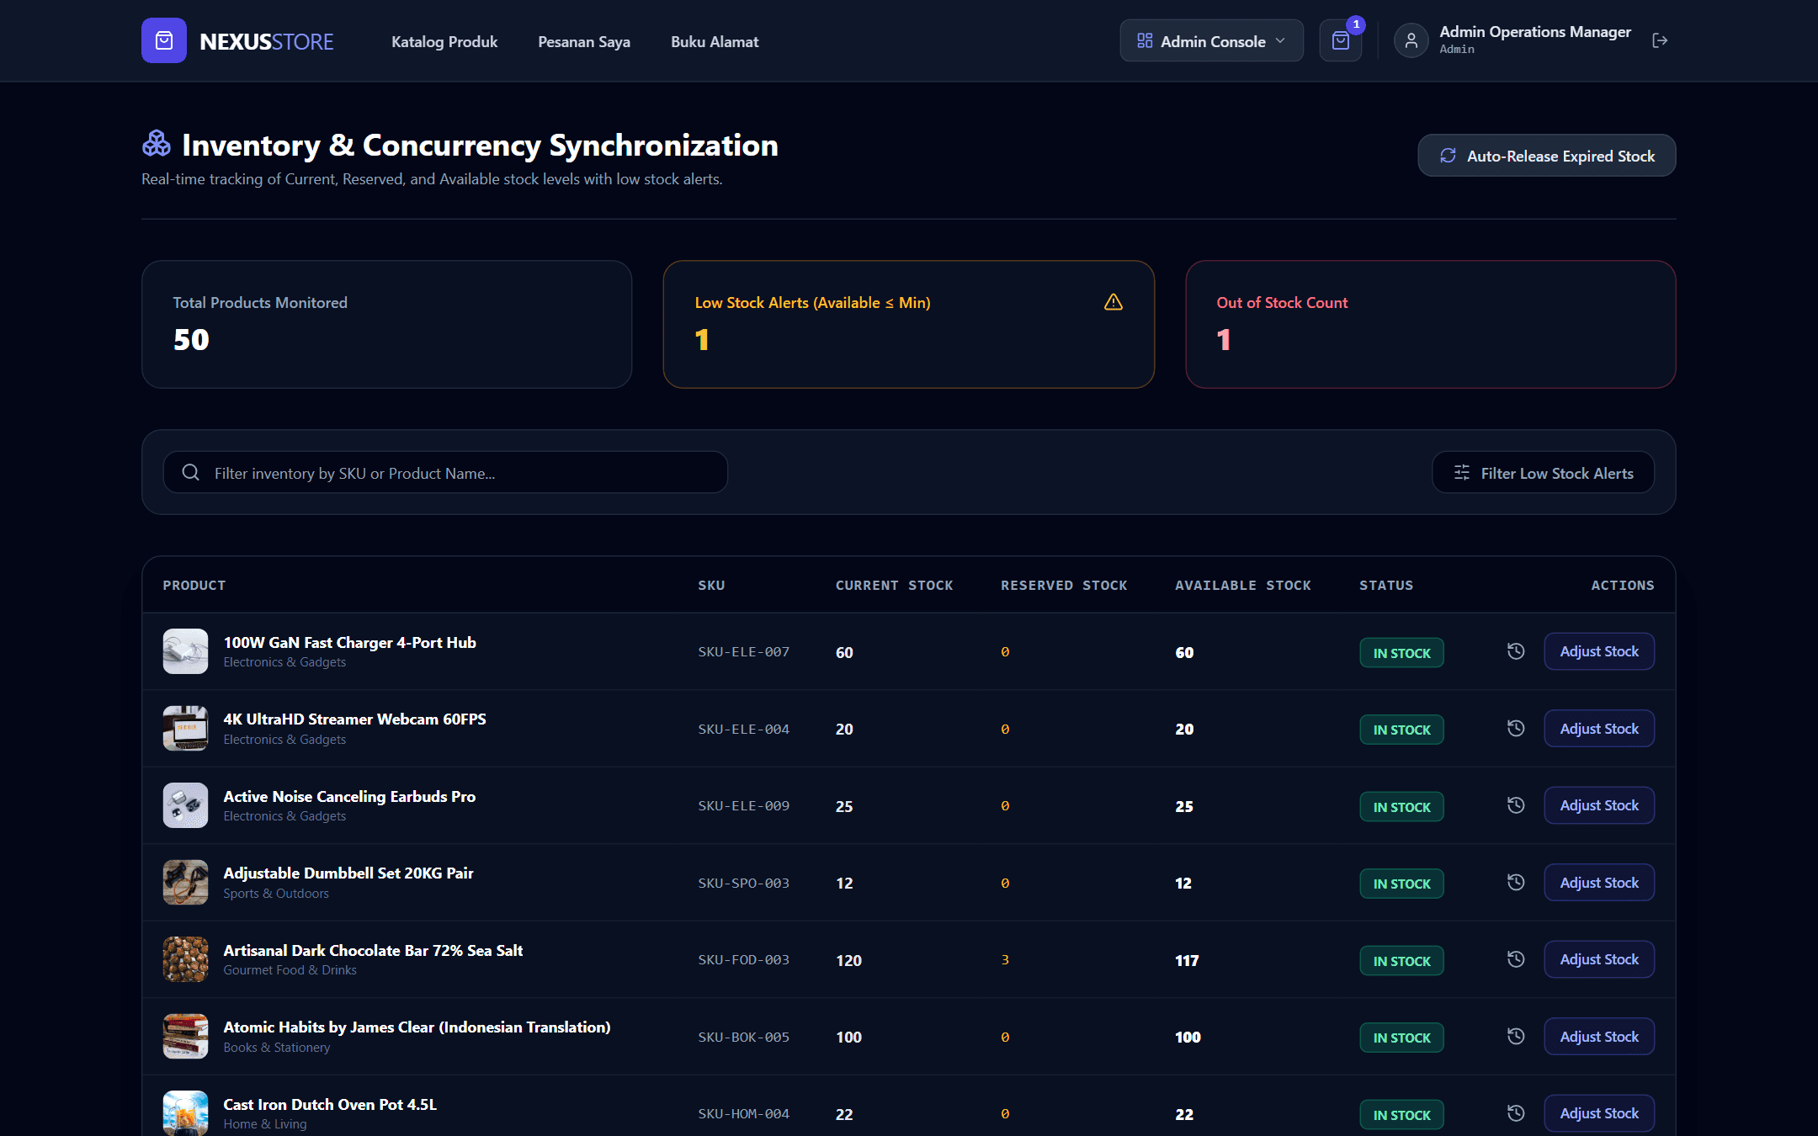This screenshot has height=1136, width=1818.
Task: Adjust Stock for Artisanal Dark Chocolate Bar
Action: coord(1599,959)
